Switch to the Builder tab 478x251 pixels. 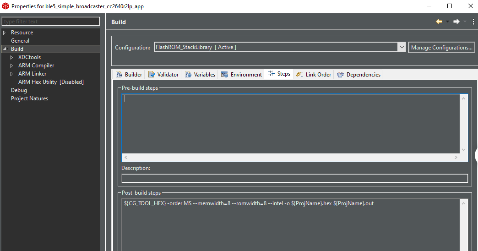click(x=129, y=74)
